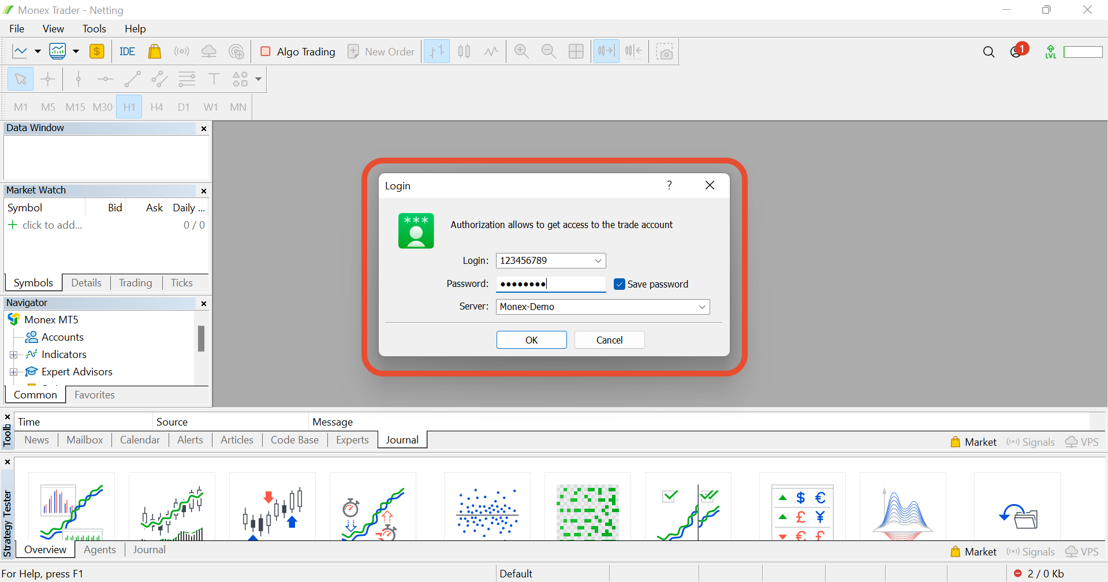Toggle the Algo Trading button
Viewport: 1108px width, 582px height.
[x=298, y=51]
